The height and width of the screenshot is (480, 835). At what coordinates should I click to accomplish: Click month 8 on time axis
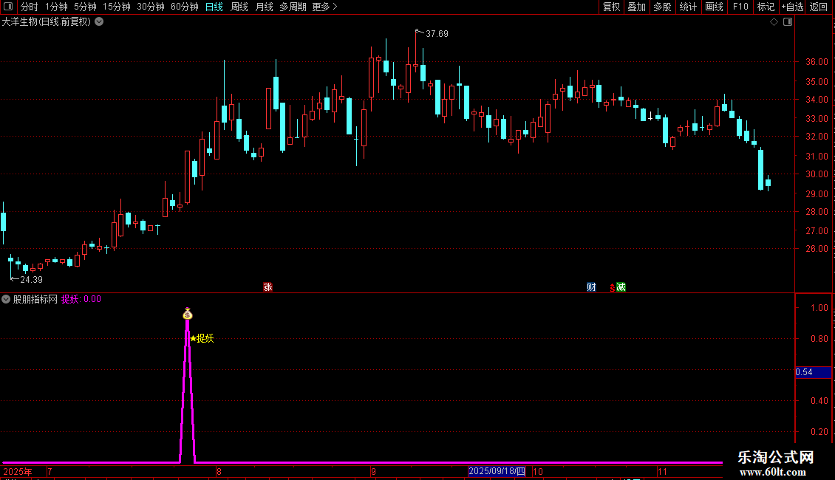pos(219,471)
